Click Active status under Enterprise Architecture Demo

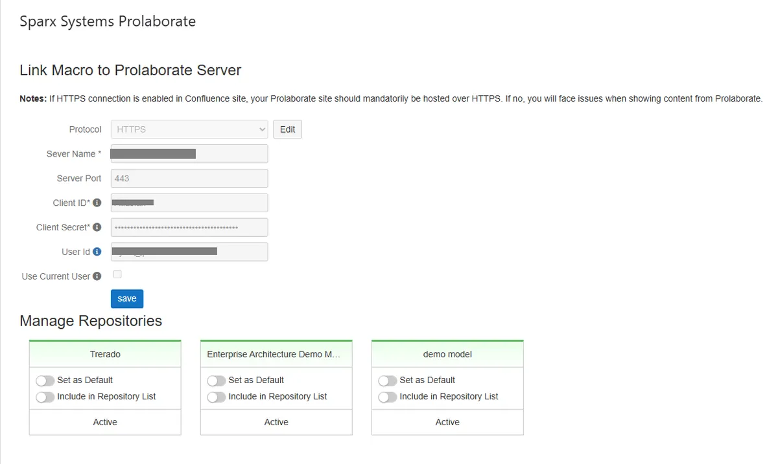click(x=276, y=422)
